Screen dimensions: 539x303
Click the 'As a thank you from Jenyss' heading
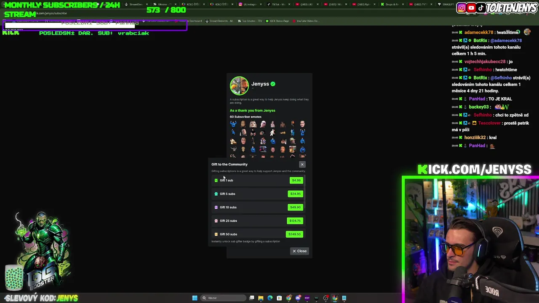[x=253, y=110]
